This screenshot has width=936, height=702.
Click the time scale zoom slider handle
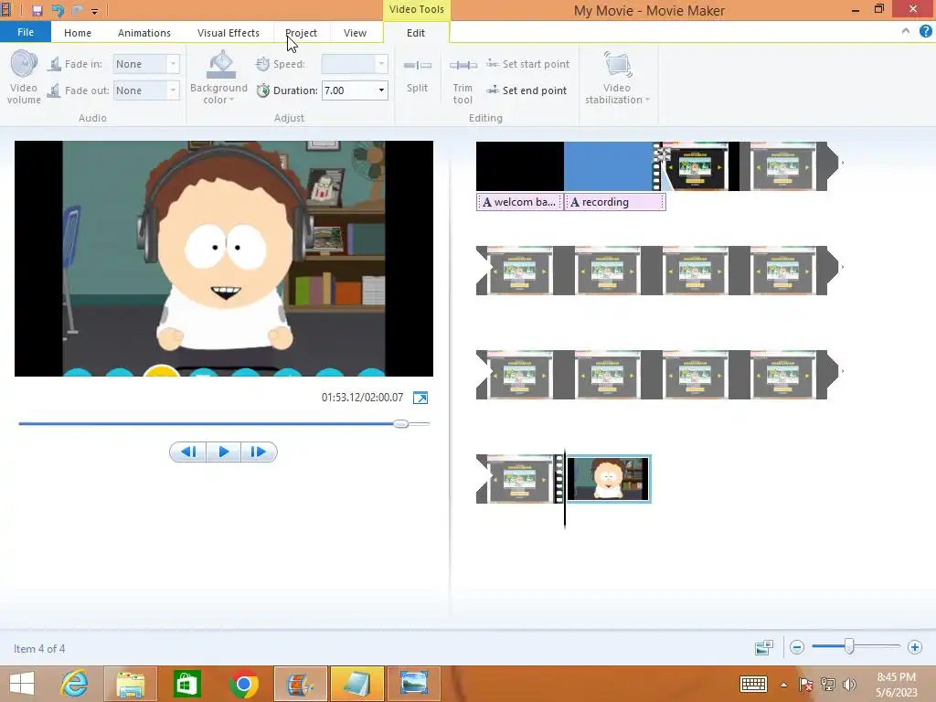pyautogui.click(x=849, y=646)
